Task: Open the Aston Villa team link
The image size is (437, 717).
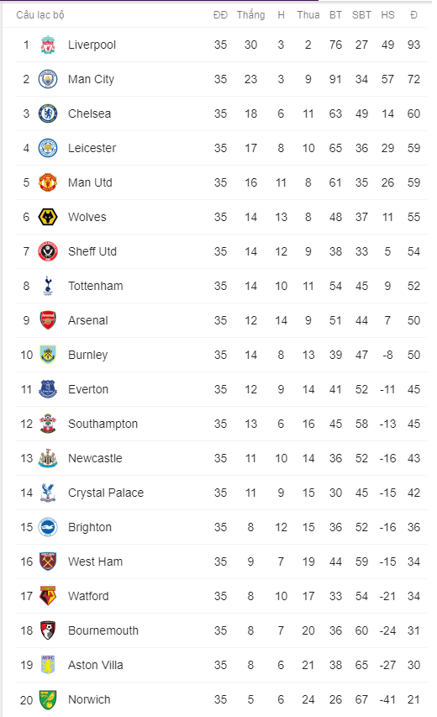Action: [x=96, y=665]
